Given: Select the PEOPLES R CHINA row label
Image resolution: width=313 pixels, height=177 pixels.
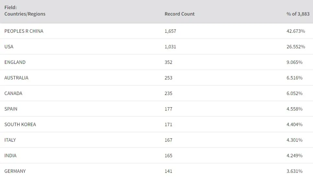Looking at the screenshot, I should pyautogui.click(x=24, y=31).
